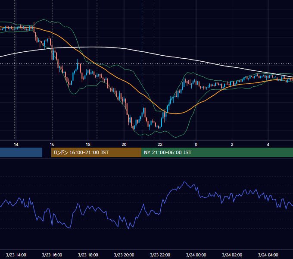Click hour label 0 on price chart axis
The width and height of the screenshot is (293, 259).
pyautogui.click(x=196, y=145)
